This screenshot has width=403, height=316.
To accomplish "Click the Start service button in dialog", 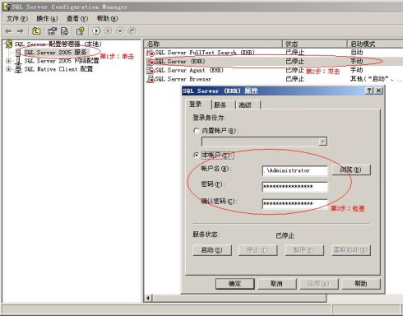I will click(212, 250).
